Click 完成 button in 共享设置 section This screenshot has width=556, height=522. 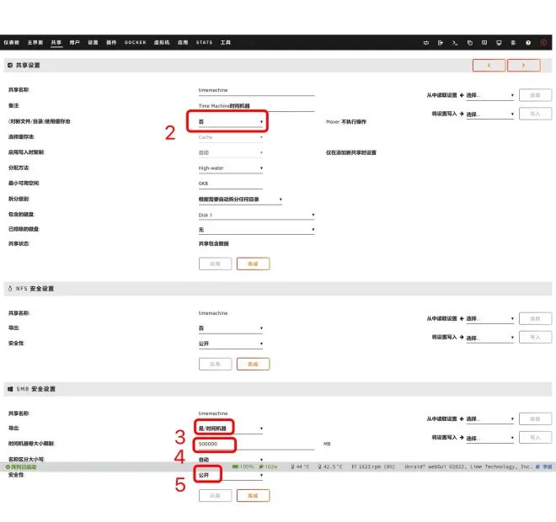pos(254,264)
